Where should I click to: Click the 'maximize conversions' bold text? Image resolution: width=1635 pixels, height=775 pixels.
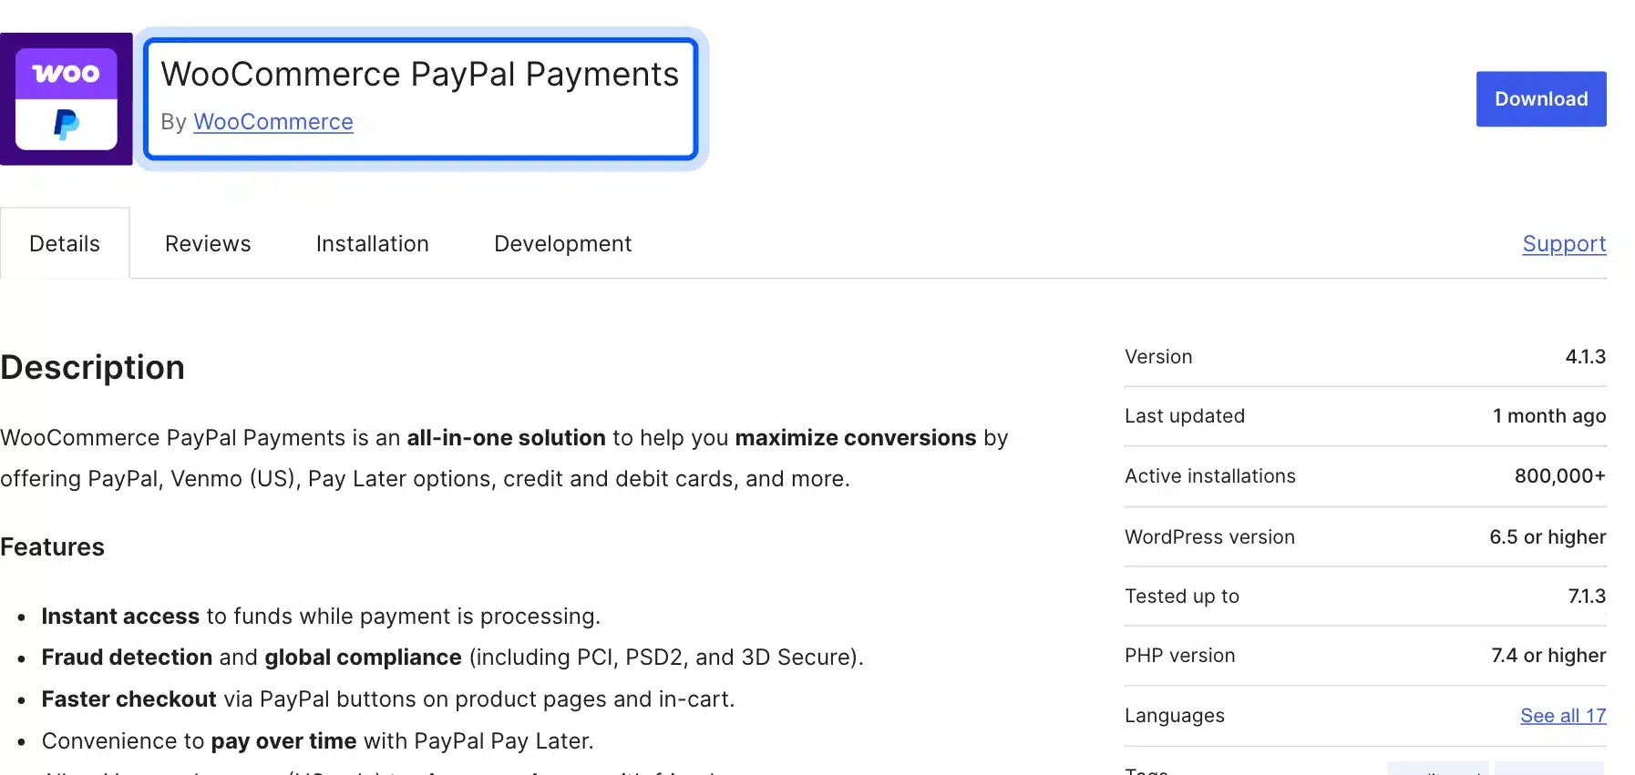tap(856, 438)
